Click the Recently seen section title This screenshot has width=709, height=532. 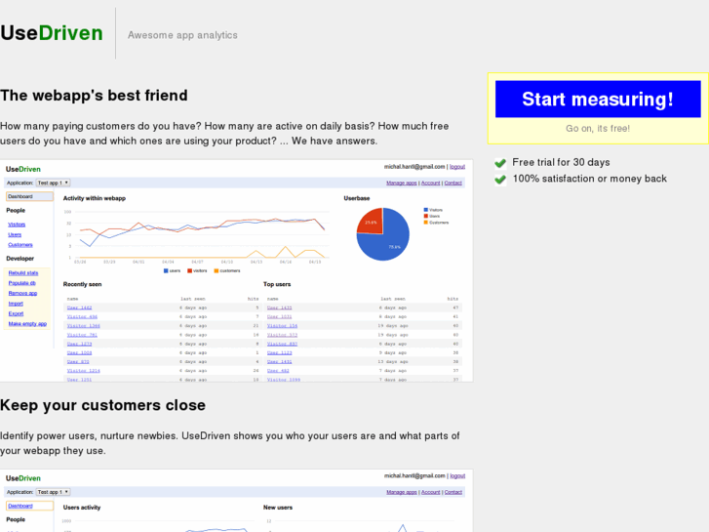(82, 284)
